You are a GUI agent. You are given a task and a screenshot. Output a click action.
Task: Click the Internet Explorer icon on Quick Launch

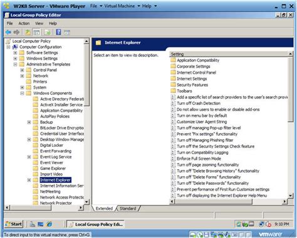[x=49, y=224]
